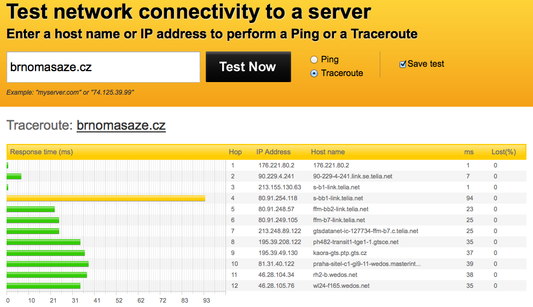Click host name kaora-gts.ptp.gts.cz
This screenshot has width=533, height=307.
click(340, 253)
